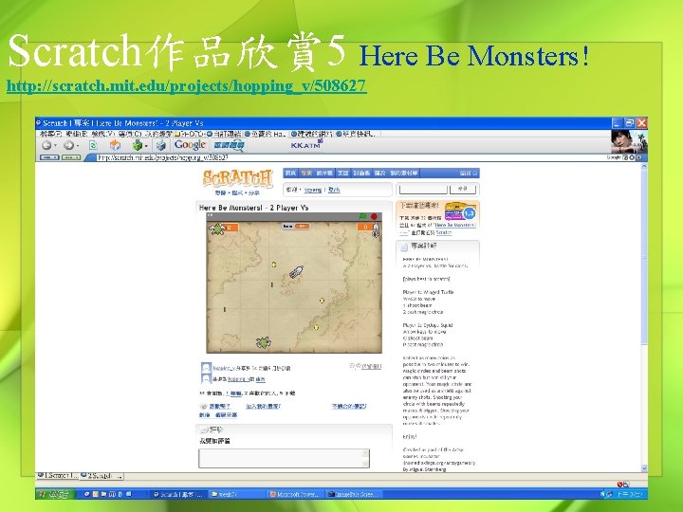Click the Google toolbar button
Screen dimensions: 683x512
[190, 145]
